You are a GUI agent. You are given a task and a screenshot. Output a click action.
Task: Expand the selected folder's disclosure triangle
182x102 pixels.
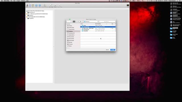(81, 27)
